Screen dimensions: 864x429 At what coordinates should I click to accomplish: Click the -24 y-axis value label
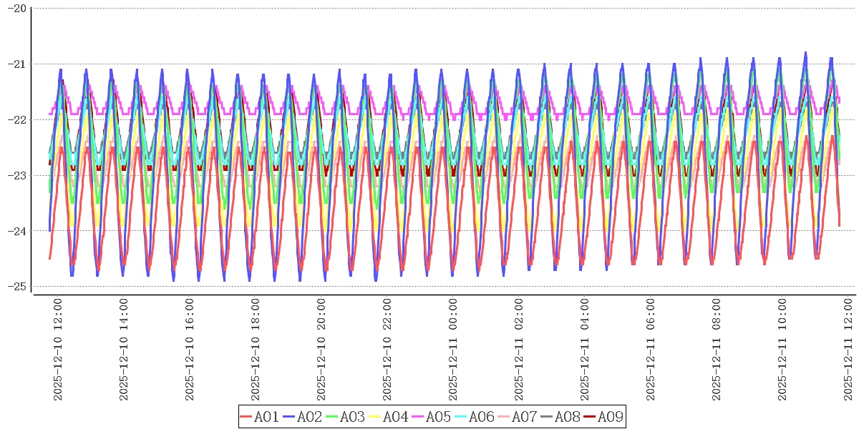point(16,231)
